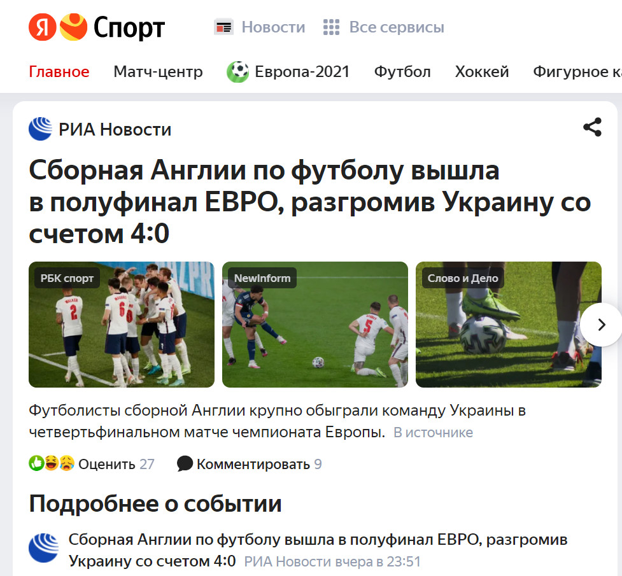
Task: Click the red Yandex 'Я' logo
Action: pyautogui.click(x=43, y=27)
